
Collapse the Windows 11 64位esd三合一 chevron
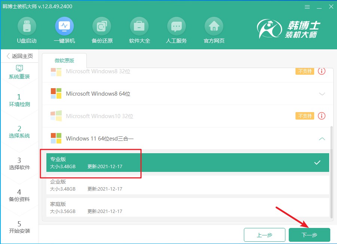pos(322,139)
